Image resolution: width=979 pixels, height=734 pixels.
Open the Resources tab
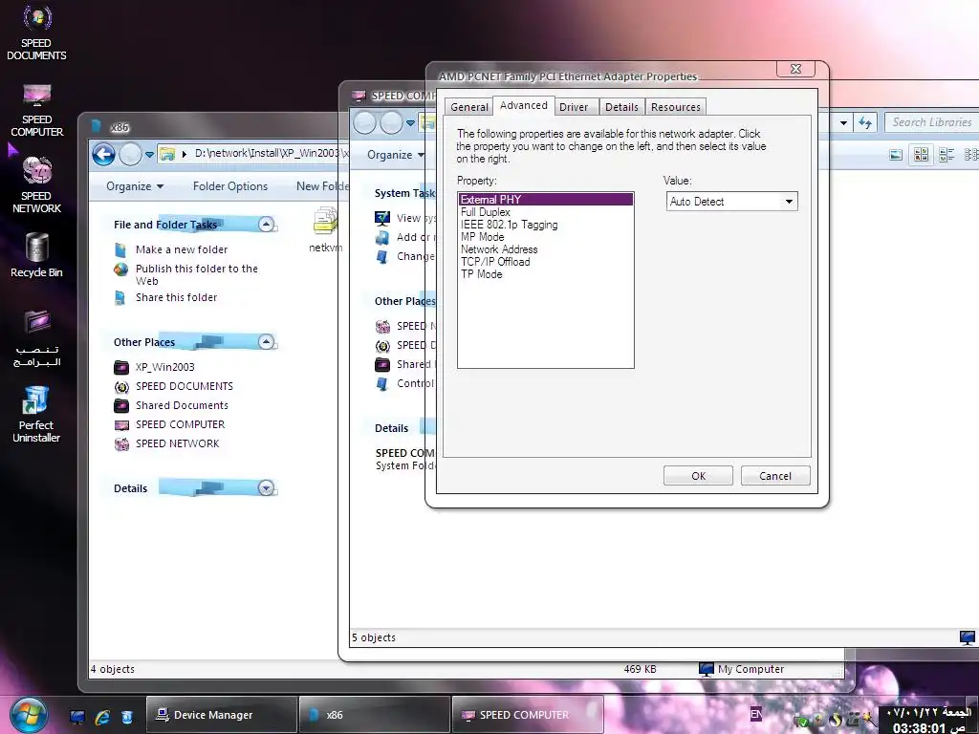[676, 107]
